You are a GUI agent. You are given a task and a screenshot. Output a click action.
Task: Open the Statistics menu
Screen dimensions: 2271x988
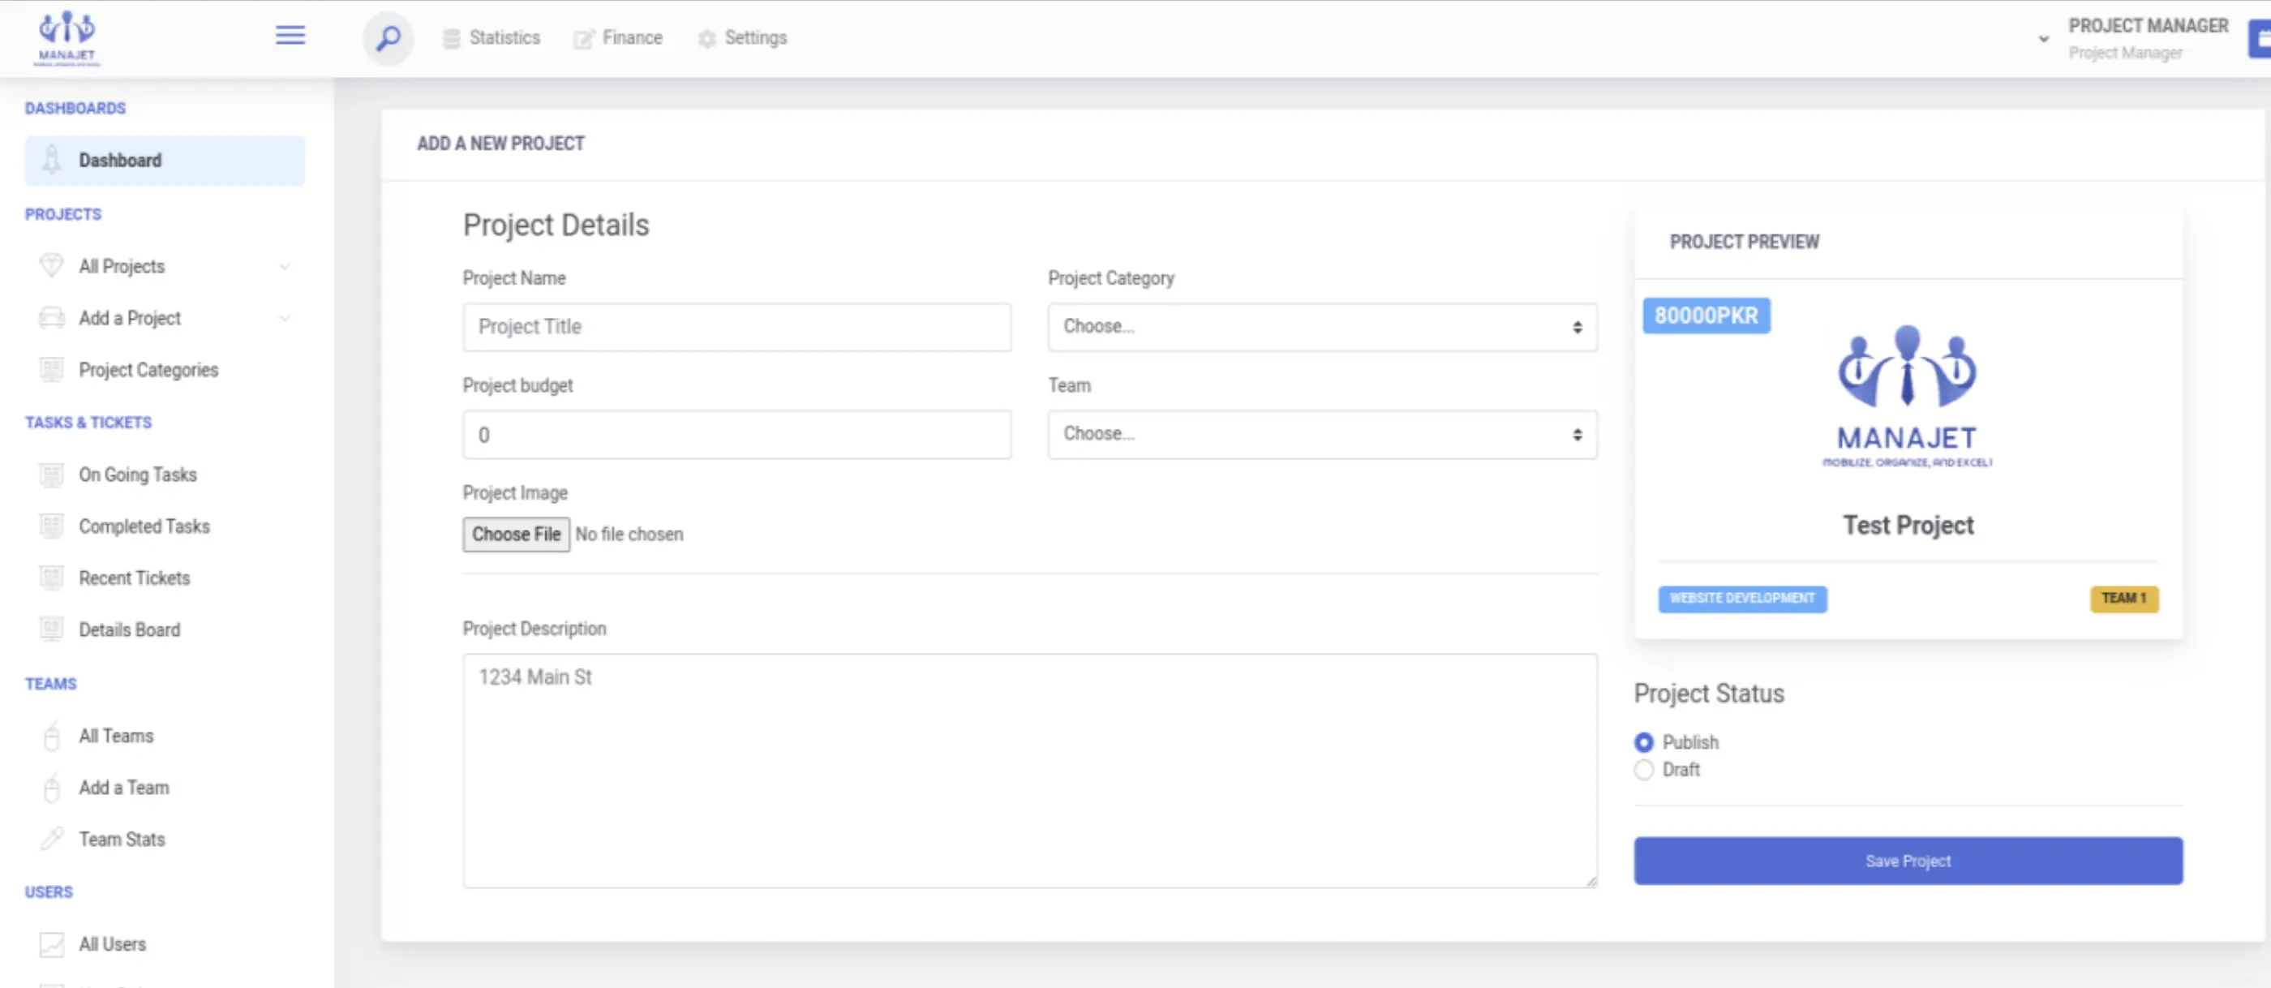[x=491, y=38]
